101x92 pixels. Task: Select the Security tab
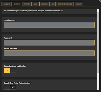[x=17, y=4]
